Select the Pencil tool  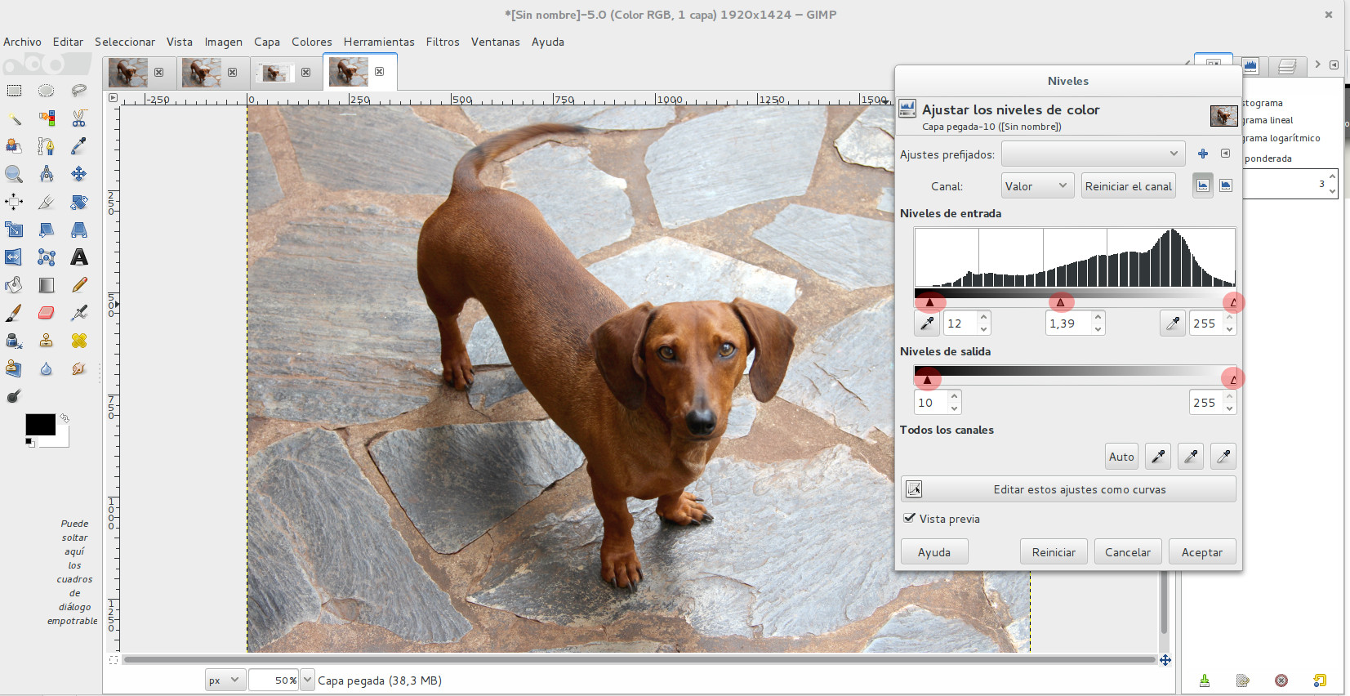coord(79,285)
